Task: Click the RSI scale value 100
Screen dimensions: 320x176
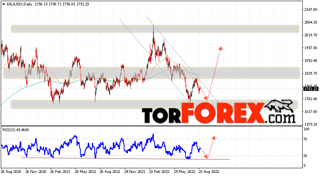Action: point(306,129)
